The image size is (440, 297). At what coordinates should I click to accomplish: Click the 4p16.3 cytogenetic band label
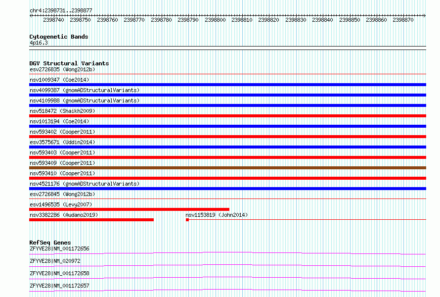click(x=39, y=43)
